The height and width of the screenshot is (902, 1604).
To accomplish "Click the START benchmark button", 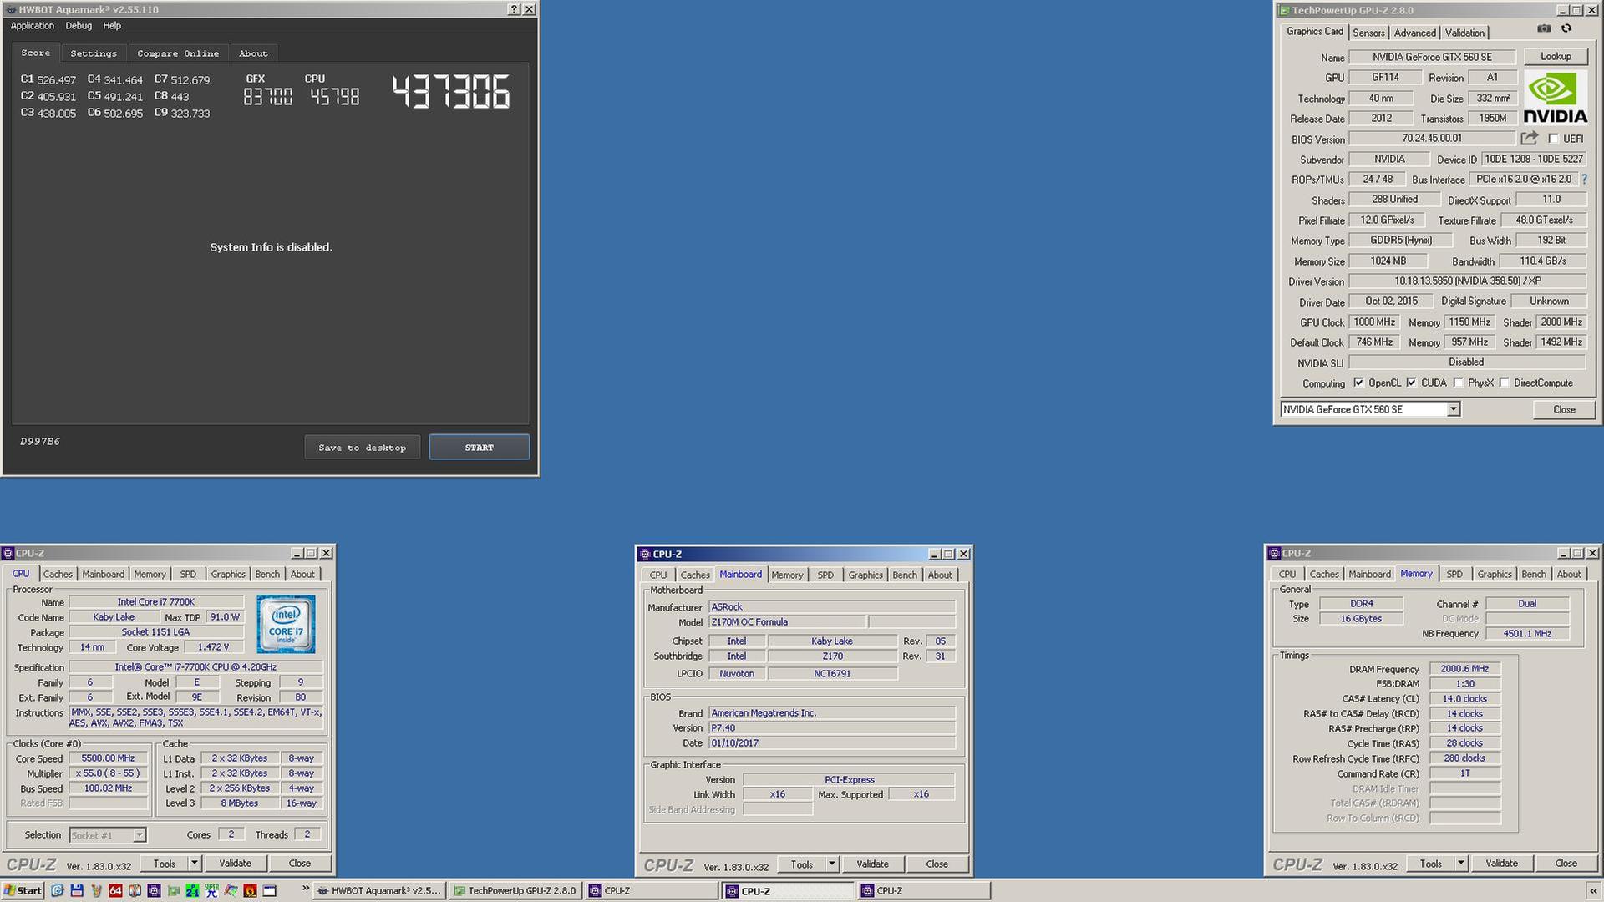I will (479, 448).
